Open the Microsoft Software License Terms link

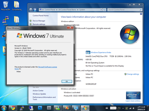tap(47, 67)
